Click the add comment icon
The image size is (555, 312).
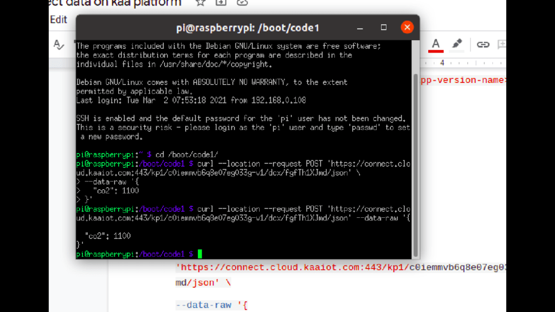[x=502, y=45]
